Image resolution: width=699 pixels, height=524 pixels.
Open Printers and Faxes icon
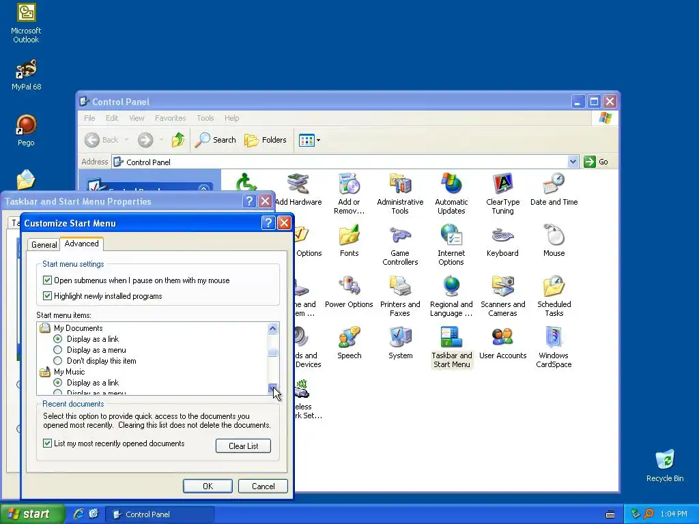click(x=400, y=296)
